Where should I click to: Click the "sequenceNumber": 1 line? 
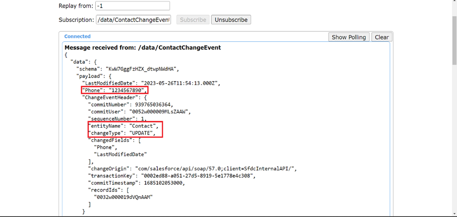(117, 119)
